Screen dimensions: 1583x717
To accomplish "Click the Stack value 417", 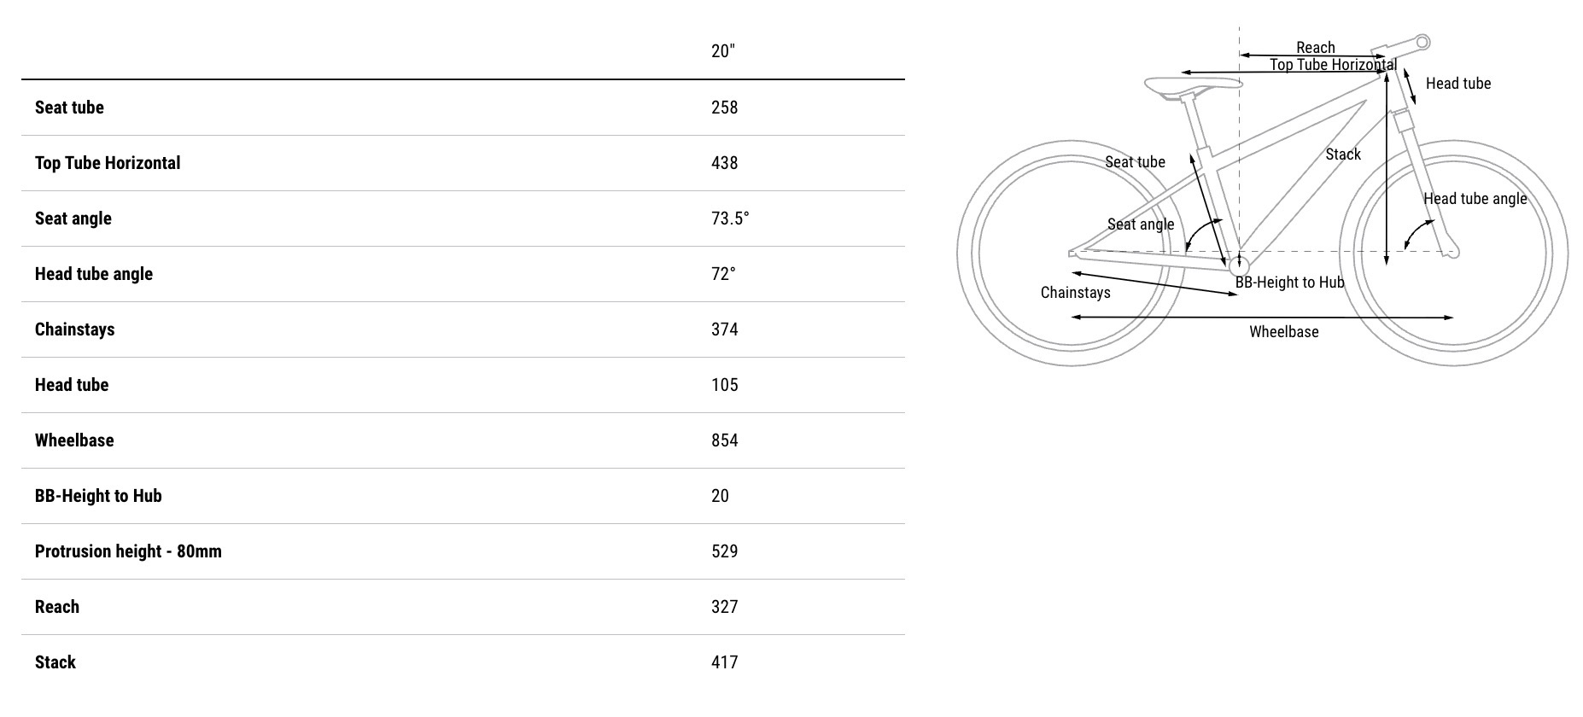I will [724, 662].
